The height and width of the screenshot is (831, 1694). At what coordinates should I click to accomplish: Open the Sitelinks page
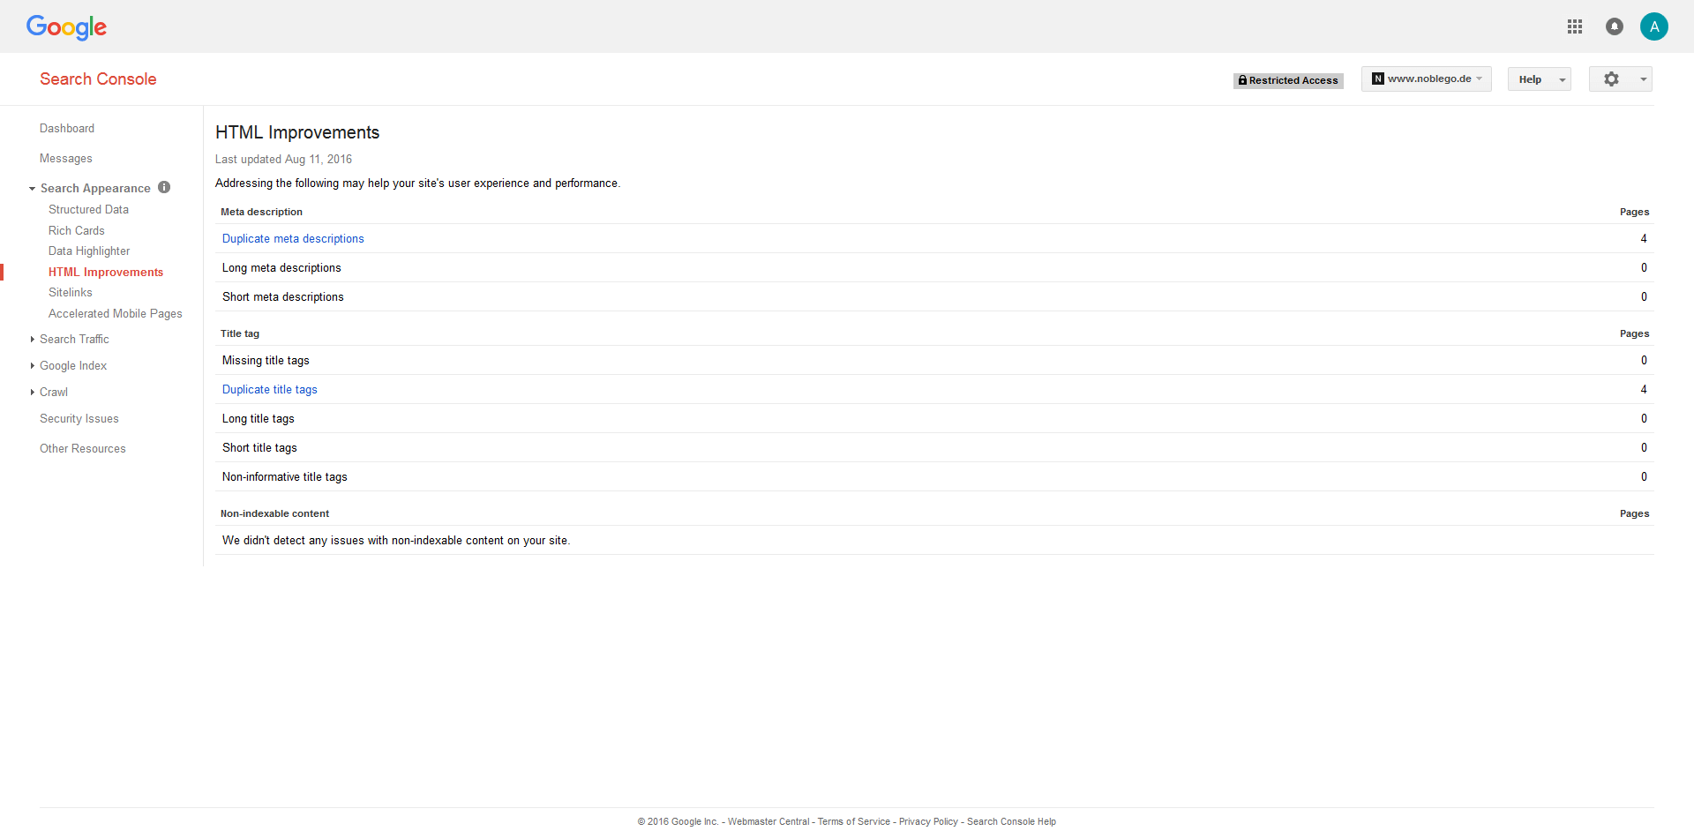tap(71, 292)
